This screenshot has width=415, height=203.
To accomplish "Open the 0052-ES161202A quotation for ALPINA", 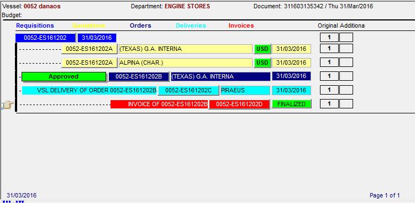I will (x=89, y=63).
